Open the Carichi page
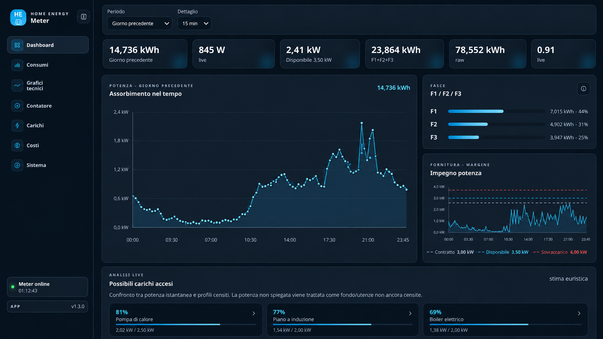Image resolution: width=603 pixels, height=339 pixels. coord(48,125)
